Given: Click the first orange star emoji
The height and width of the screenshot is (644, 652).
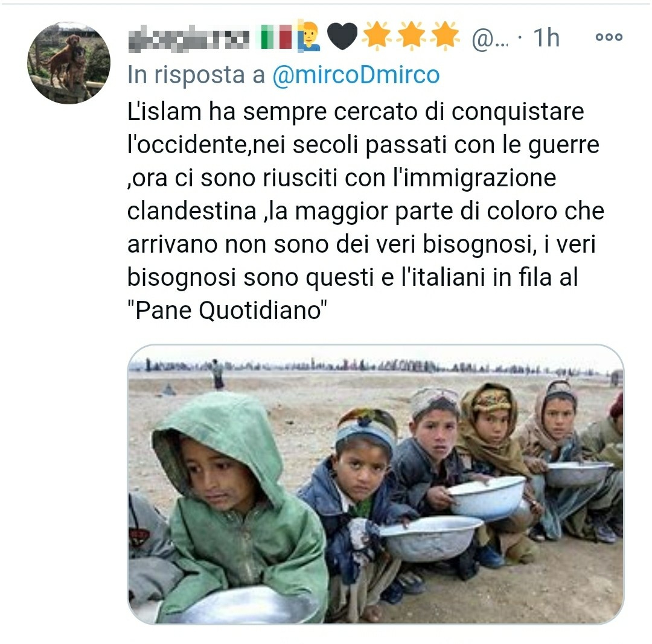Looking at the screenshot, I should (x=377, y=36).
